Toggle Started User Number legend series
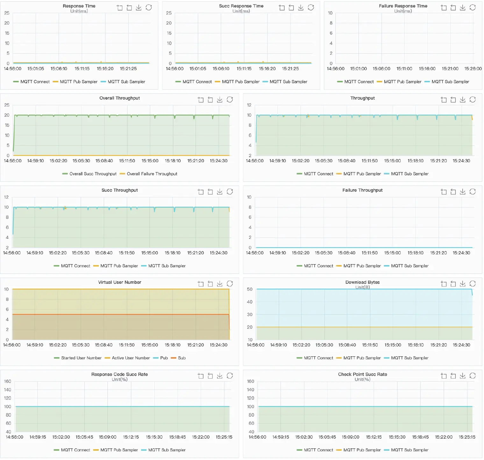The width and height of the screenshot is (484, 460). (78, 358)
